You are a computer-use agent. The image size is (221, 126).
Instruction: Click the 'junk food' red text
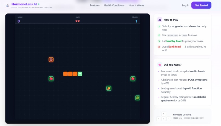click(175, 47)
